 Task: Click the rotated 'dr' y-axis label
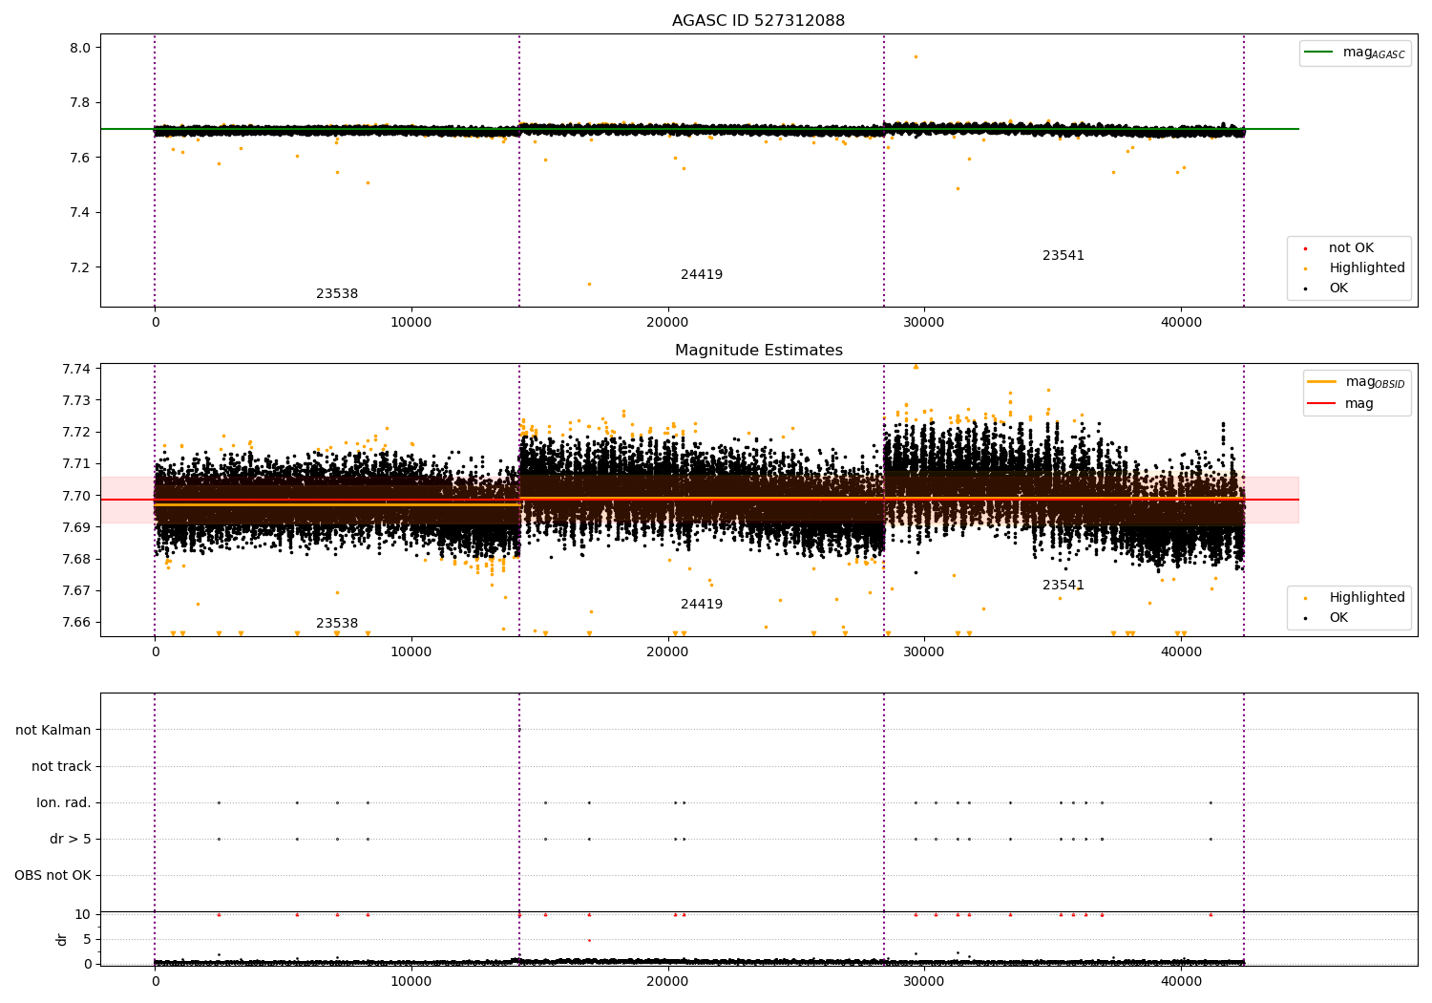(x=62, y=939)
